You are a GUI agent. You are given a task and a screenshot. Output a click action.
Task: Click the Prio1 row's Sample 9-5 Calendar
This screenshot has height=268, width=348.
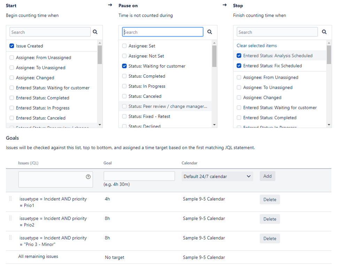(x=204, y=199)
